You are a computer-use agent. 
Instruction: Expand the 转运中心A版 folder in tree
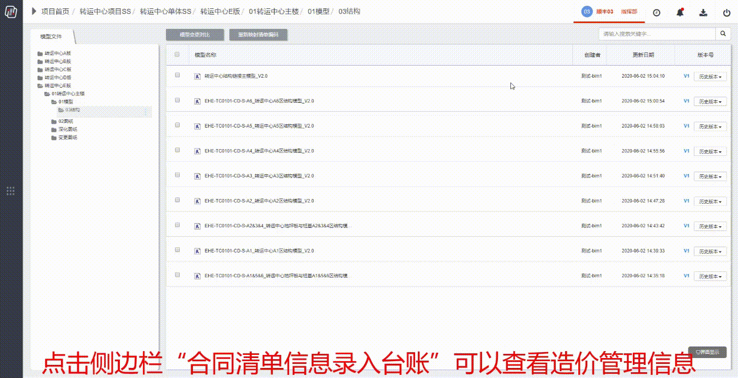click(57, 54)
